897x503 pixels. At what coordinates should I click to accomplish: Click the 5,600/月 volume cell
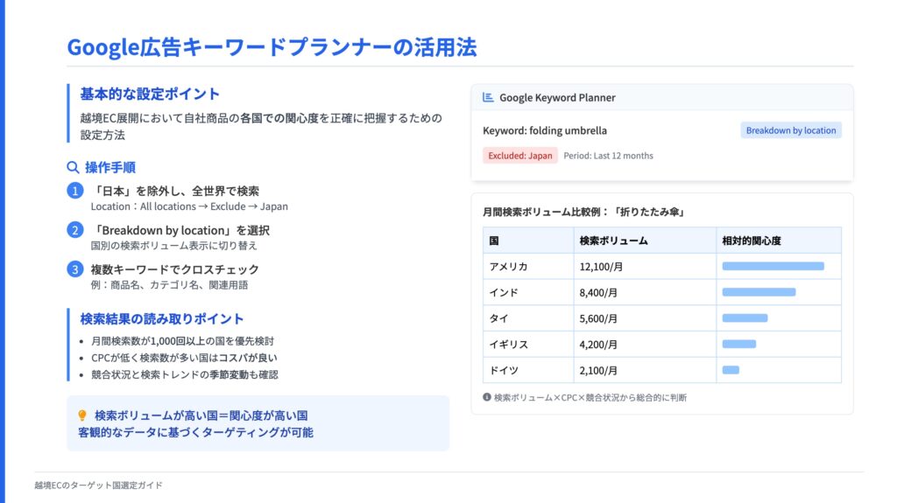click(x=645, y=318)
